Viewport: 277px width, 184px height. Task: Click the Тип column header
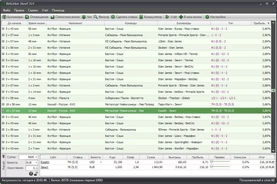tap(230, 23)
